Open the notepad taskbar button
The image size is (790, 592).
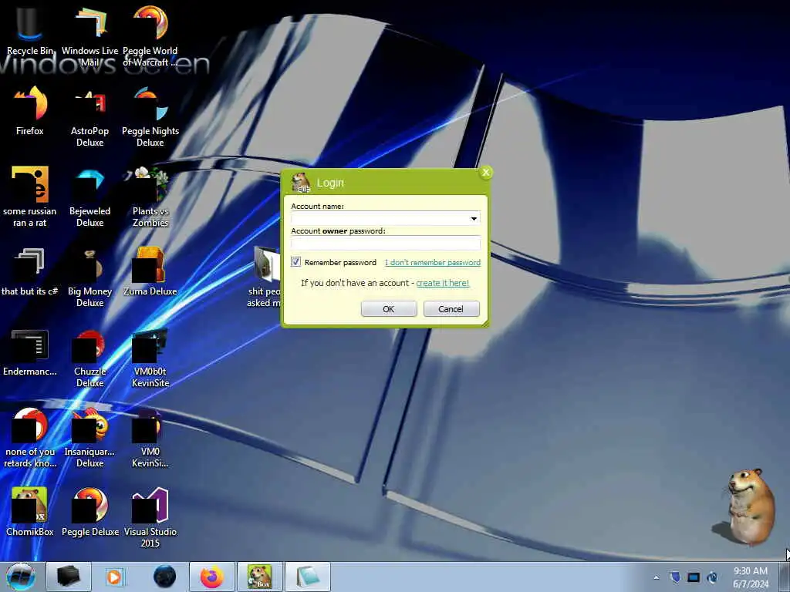[x=308, y=577]
